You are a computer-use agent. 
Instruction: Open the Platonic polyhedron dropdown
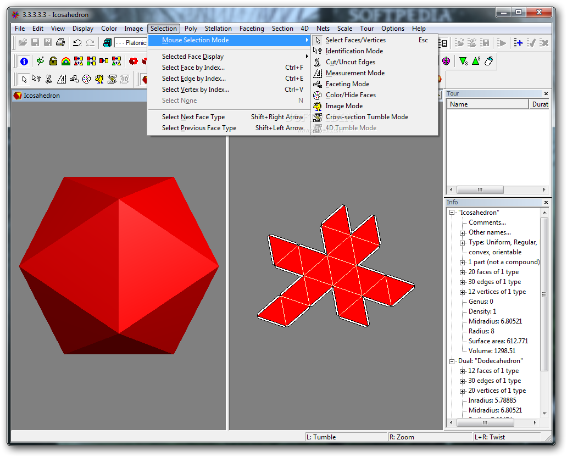[x=130, y=43]
